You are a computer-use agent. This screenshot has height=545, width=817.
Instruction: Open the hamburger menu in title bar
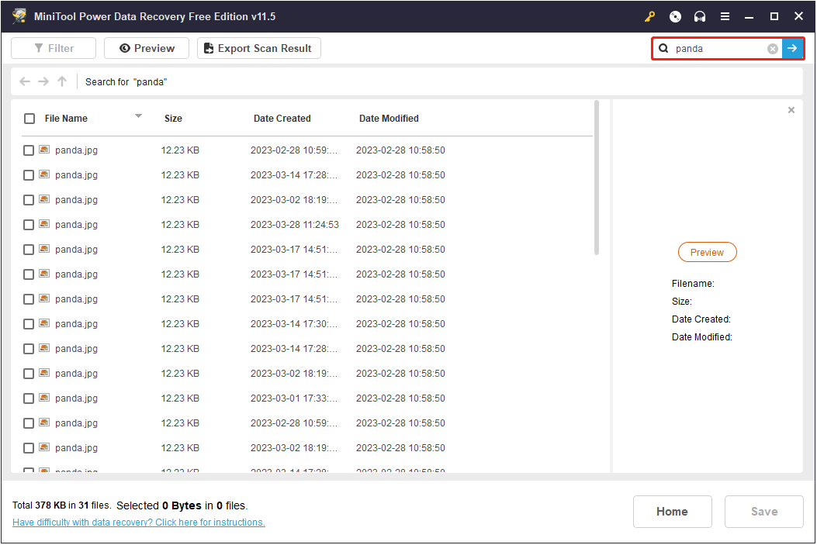click(725, 16)
